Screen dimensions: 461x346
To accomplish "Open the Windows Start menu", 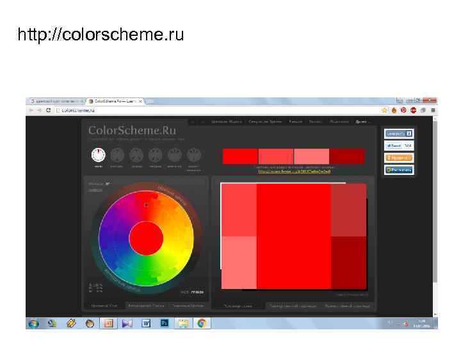I will [33, 324].
